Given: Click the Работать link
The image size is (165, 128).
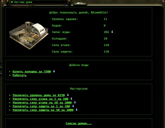Looking at the screenshot, I should [20, 75].
